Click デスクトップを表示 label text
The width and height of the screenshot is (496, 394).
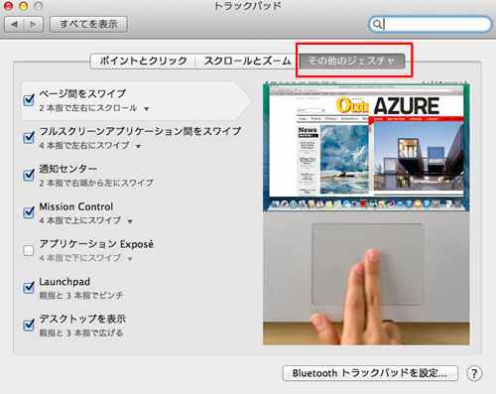pyautogui.click(x=82, y=319)
